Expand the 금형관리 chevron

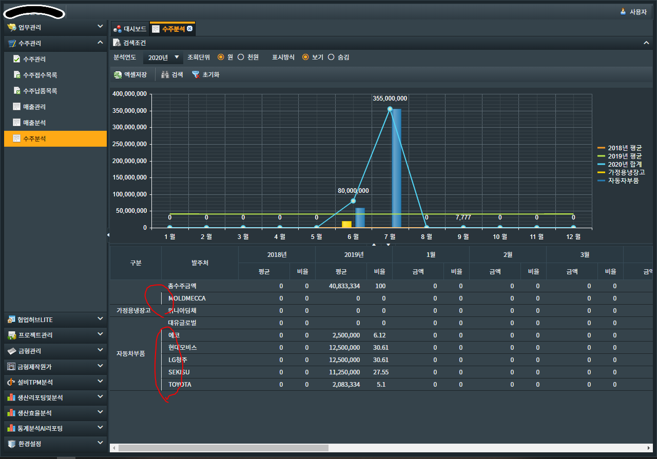(x=100, y=351)
